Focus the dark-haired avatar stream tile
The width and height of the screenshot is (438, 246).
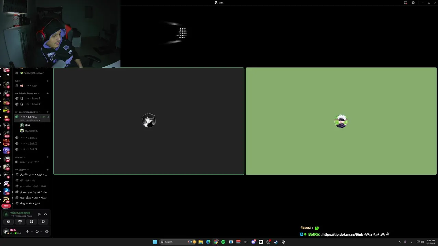pyautogui.click(x=149, y=121)
